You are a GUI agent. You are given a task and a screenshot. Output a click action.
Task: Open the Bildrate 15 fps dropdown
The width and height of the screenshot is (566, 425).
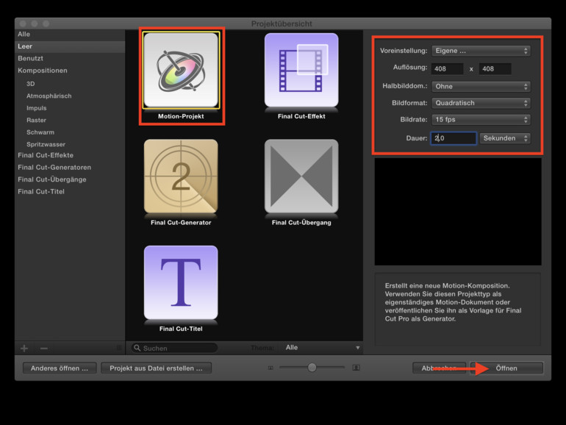tap(481, 120)
